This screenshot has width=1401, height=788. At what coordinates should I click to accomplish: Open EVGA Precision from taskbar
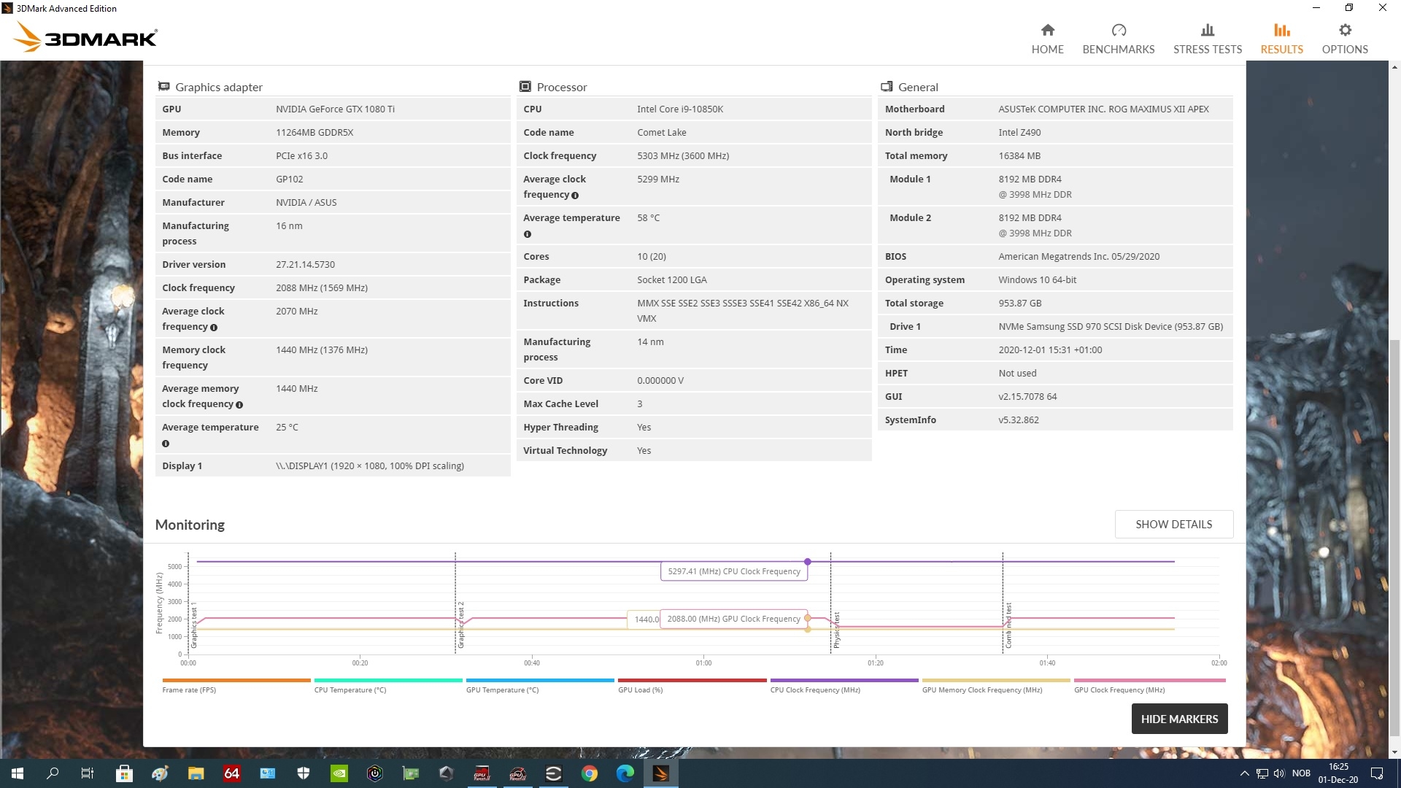(554, 773)
